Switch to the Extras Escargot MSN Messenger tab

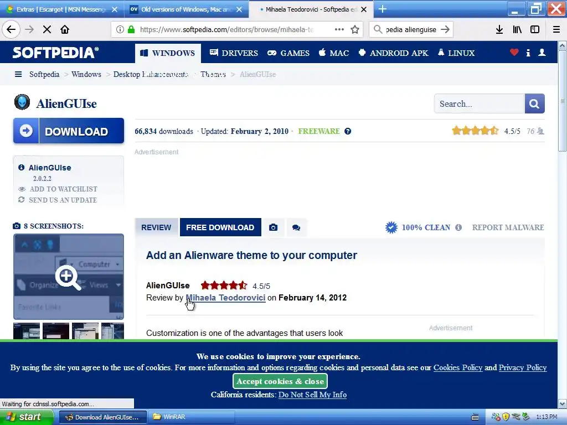[x=62, y=9]
